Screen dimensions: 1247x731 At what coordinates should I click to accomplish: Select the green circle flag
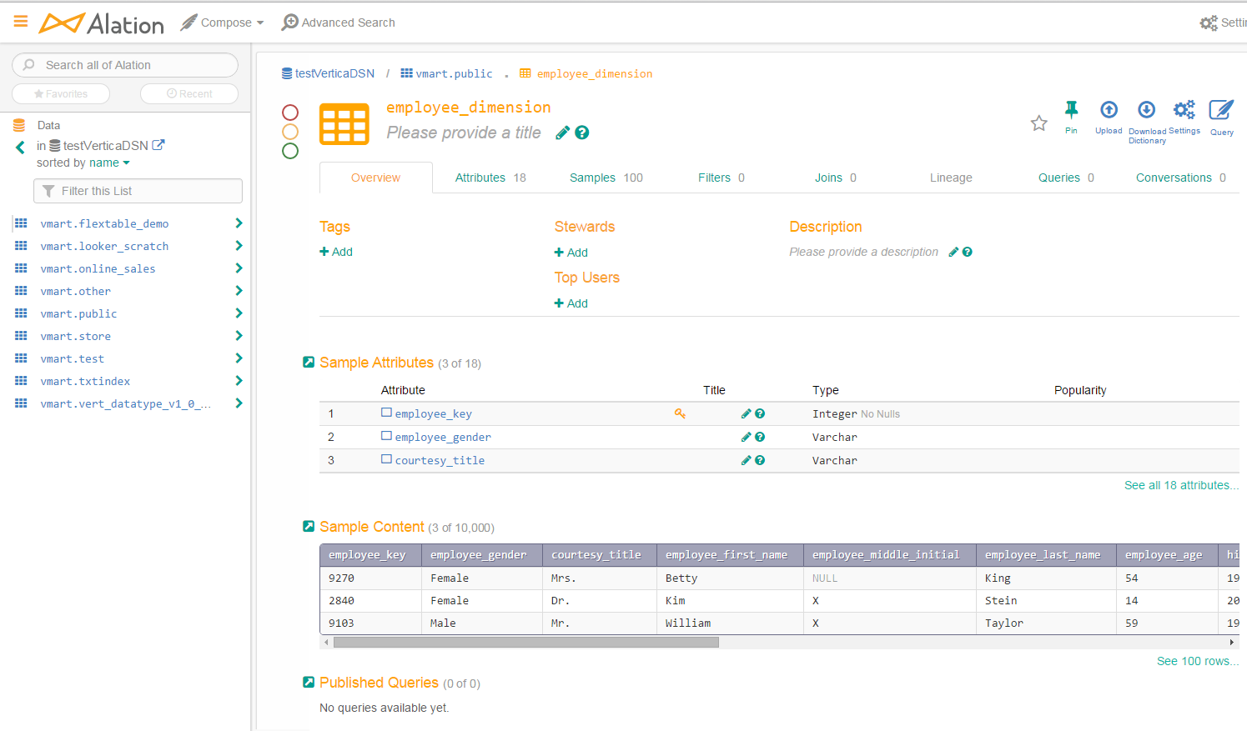(x=290, y=151)
